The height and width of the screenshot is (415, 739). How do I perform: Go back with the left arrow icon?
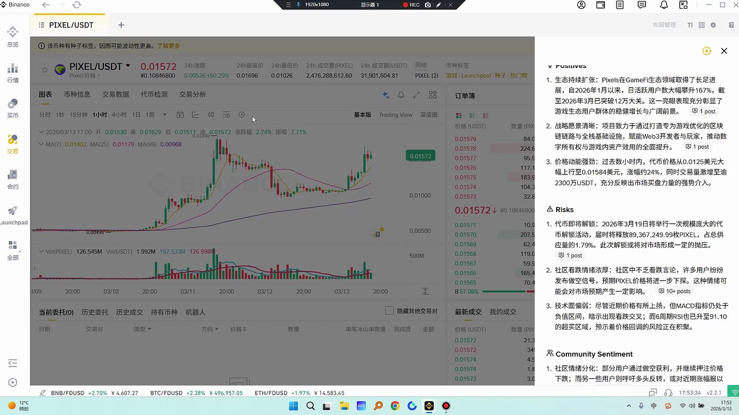[46, 5]
